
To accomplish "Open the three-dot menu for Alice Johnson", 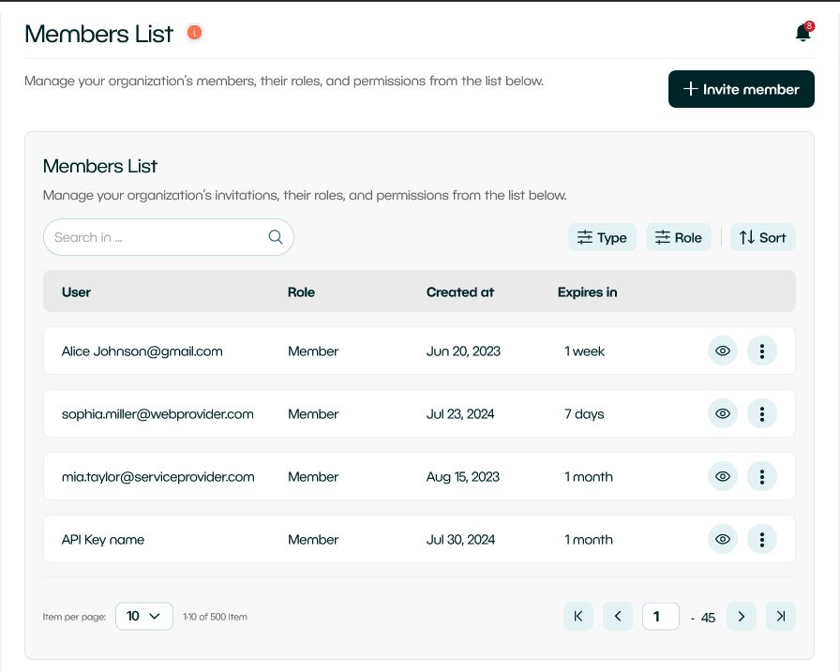I will (762, 351).
